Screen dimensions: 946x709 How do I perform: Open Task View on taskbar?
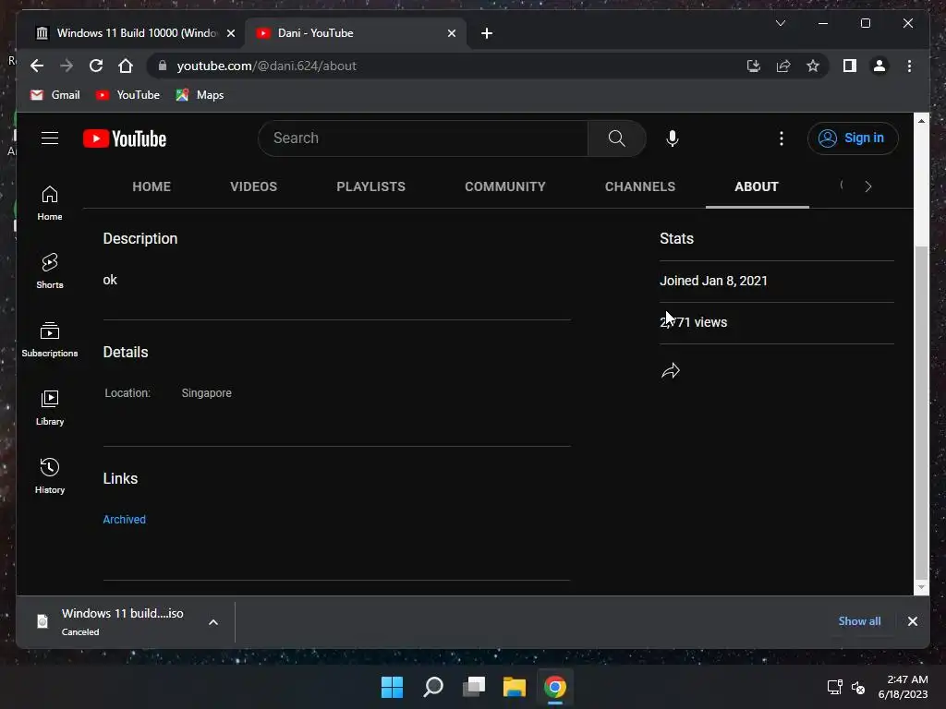pyautogui.click(x=474, y=687)
